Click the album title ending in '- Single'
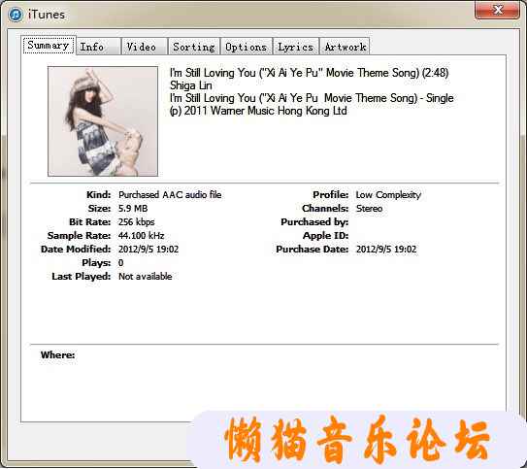Screen dimensions: 527x469 click(312, 98)
